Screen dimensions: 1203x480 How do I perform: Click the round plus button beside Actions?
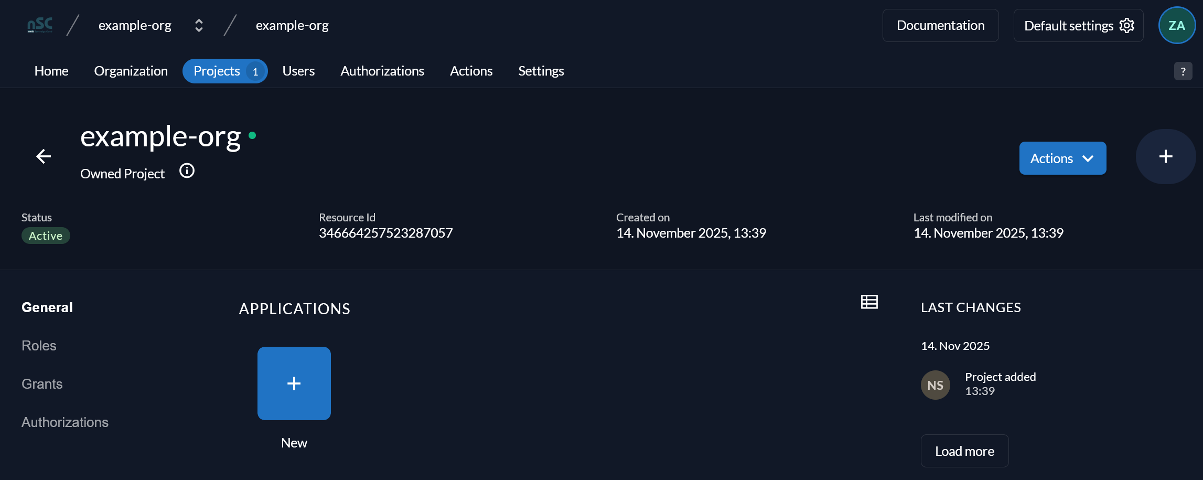[x=1165, y=156]
